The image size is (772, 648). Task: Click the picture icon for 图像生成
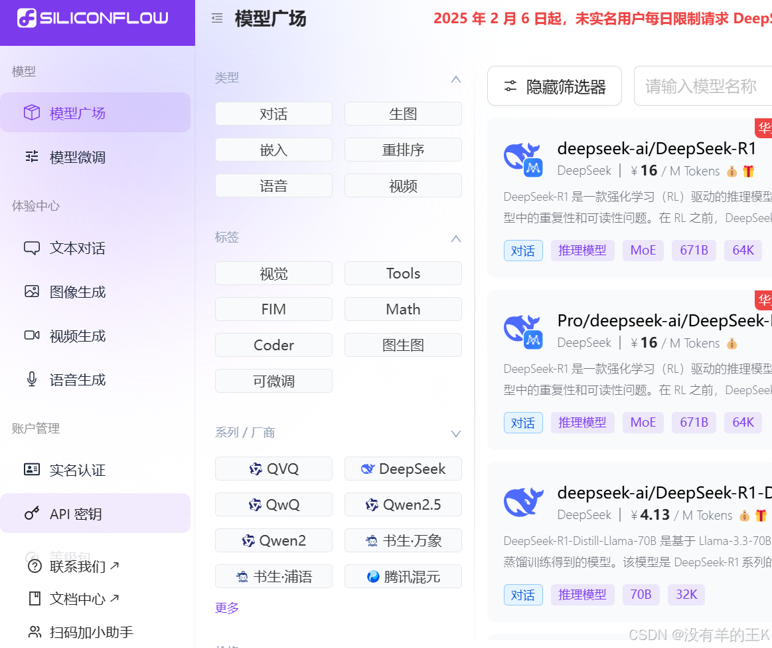(32, 291)
